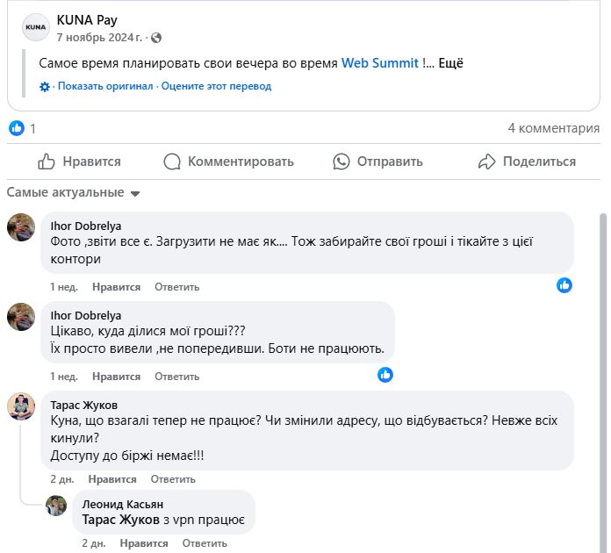This screenshot has width=611, height=553.
Task: Open the 4 комментария comments count
Action: (553, 128)
